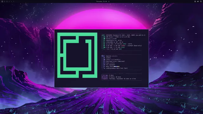Click the display icon beside 1920x1080 line
This screenshot has width=203, height=114.
click(x=105, y=42)
